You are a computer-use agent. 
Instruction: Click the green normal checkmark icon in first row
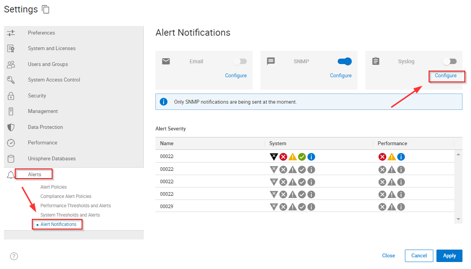click(302, 157)
